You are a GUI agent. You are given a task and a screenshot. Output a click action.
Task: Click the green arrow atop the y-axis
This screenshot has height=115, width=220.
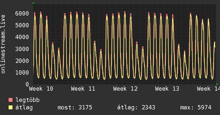click(33, 3)
